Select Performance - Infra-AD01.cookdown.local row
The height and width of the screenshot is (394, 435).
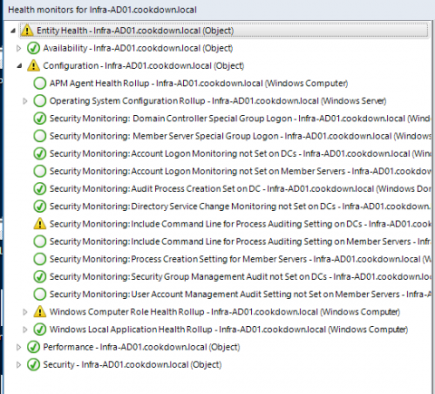point(141,347)
